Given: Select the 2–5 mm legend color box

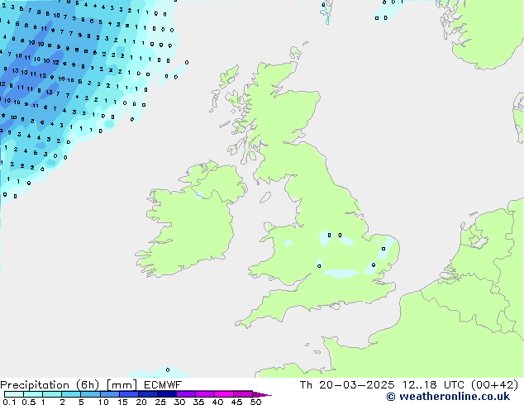Looking at the screenshot, I should click(71, 394).
